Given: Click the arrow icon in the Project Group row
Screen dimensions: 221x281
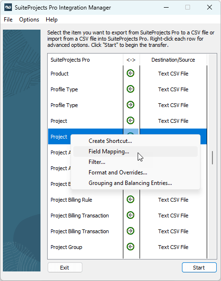Looking at the screenshot, I should (x=131, y=247).
